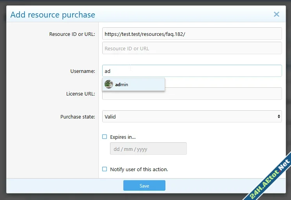Screen dimensions: 291x200
Task: Click the 'Notify user of this action.' label
Action: (x=139, y=169)
